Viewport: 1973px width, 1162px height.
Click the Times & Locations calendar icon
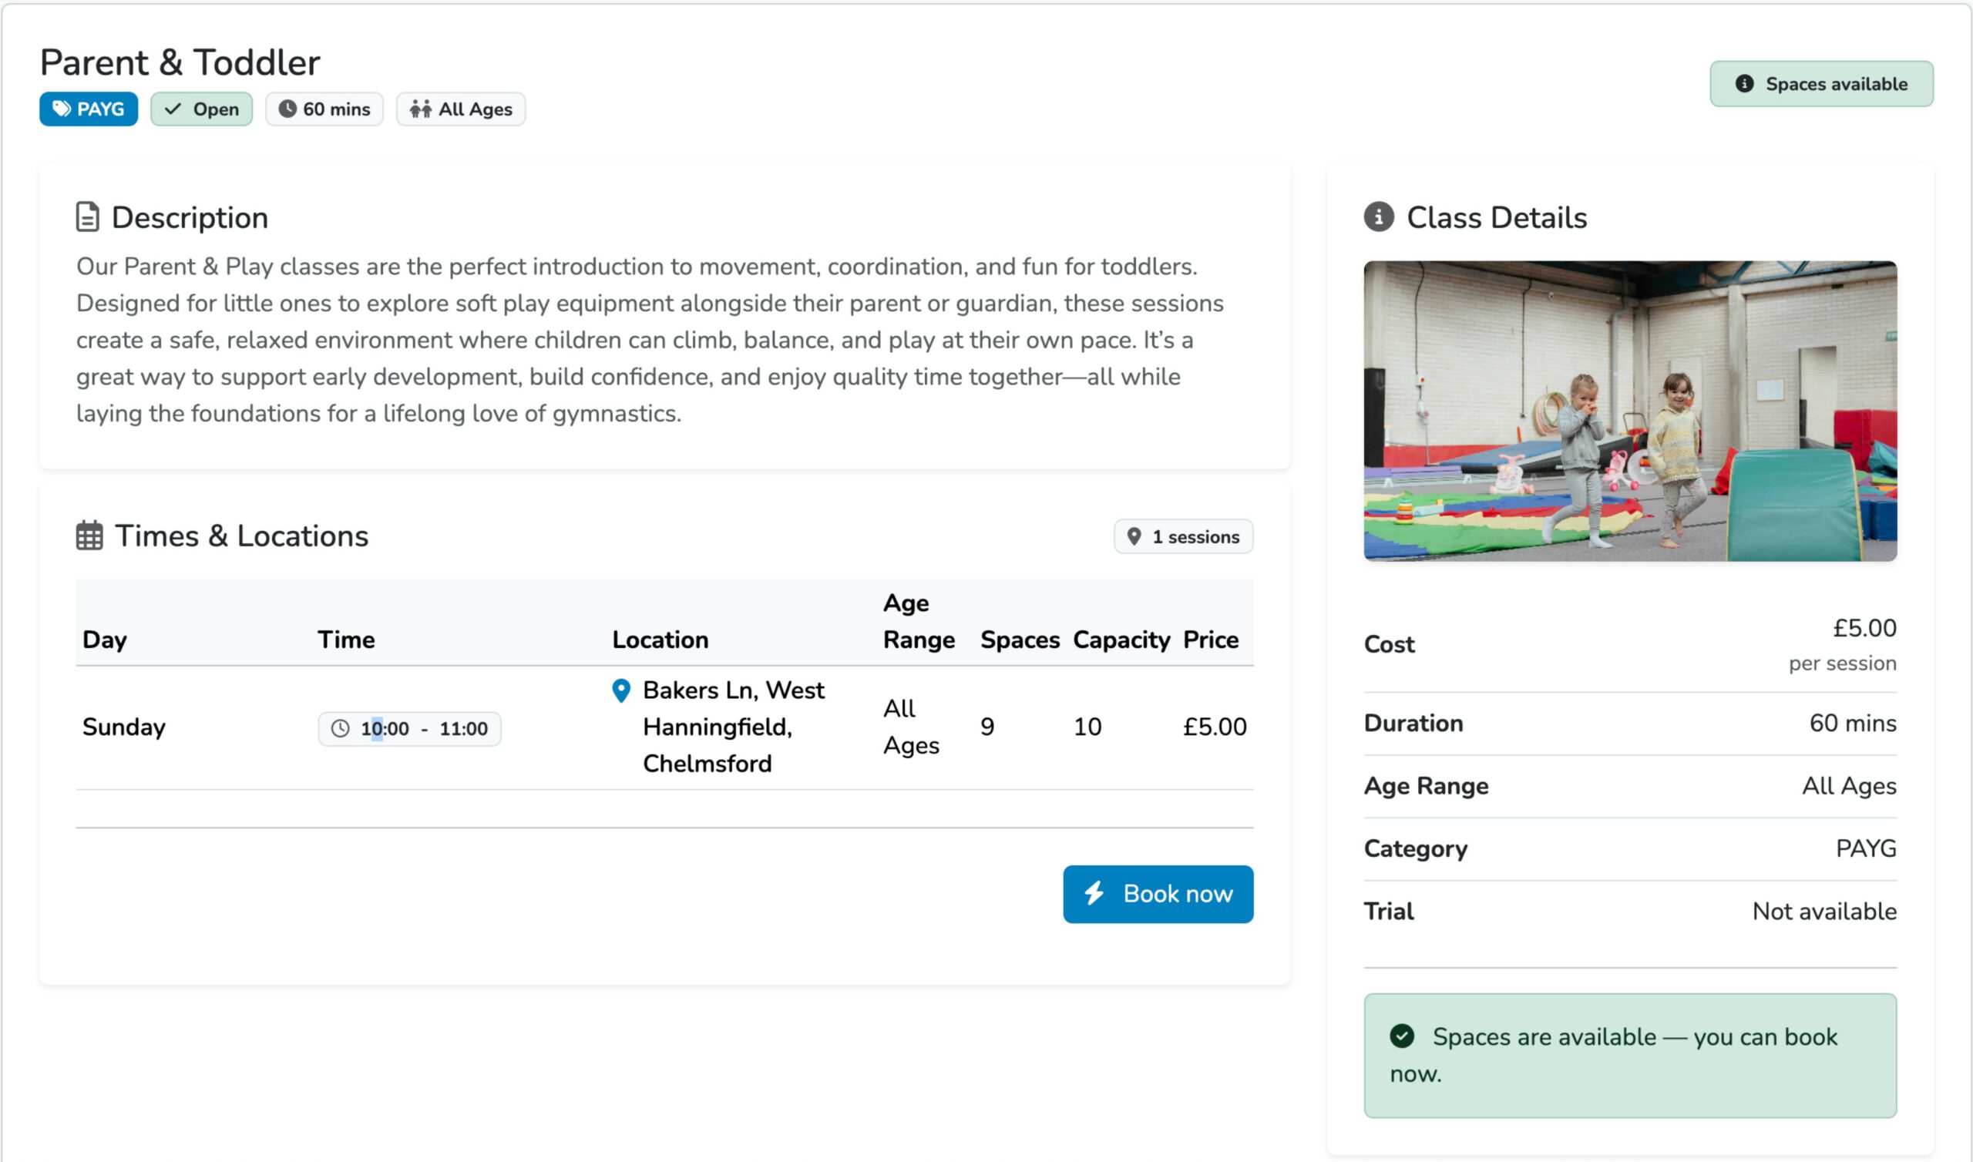pos(89,536)
